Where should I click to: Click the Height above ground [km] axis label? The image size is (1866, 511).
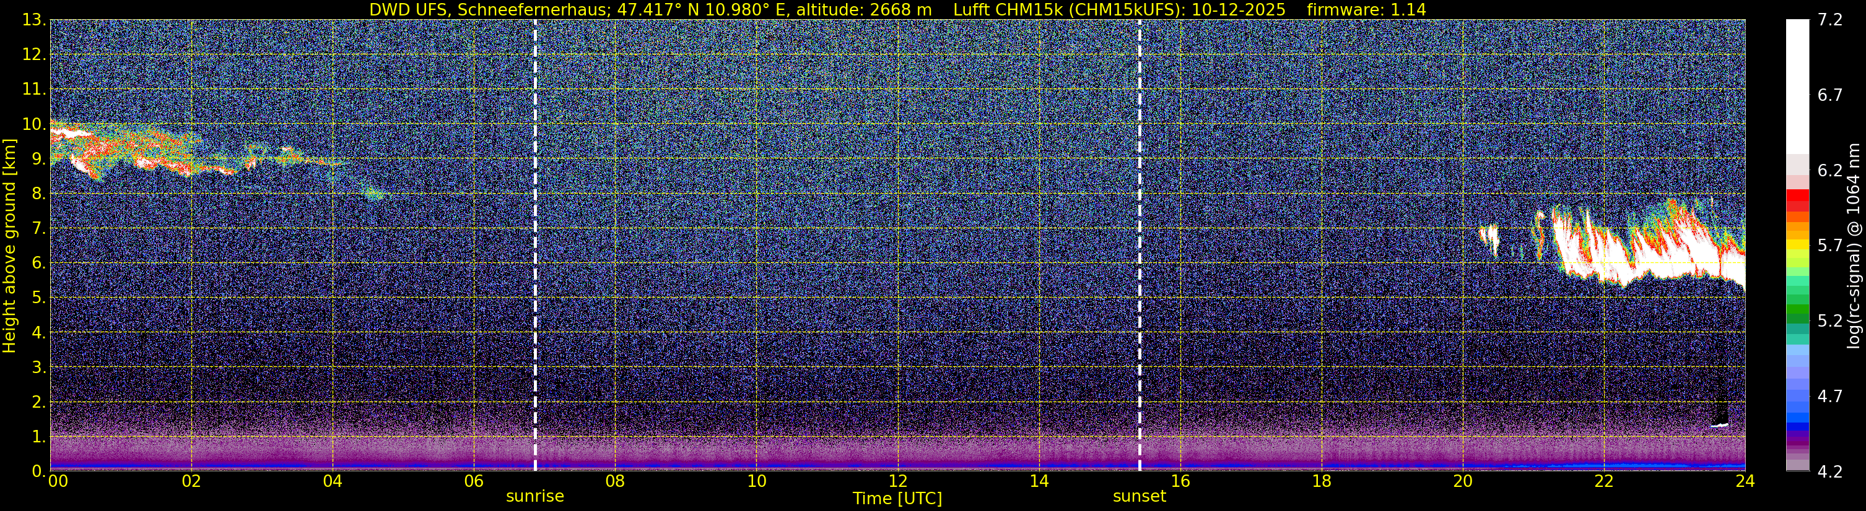click(9, 246)
